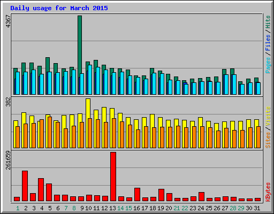Click the cyan Pages bar for day 10

point(90,80)
